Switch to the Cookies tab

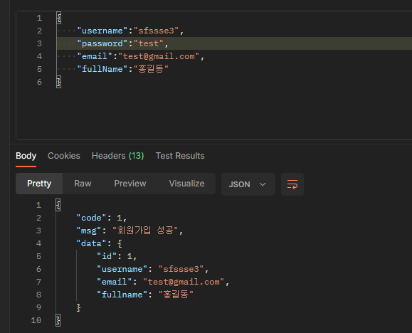point(64,156)
